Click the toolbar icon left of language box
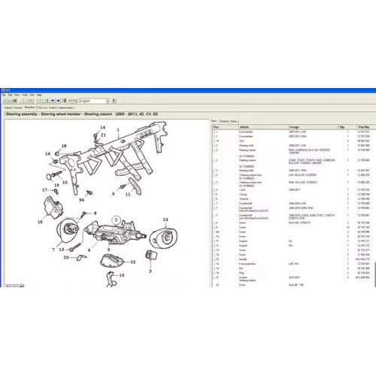This screenshot has height=376, width=376. click(x=74, y=101)
